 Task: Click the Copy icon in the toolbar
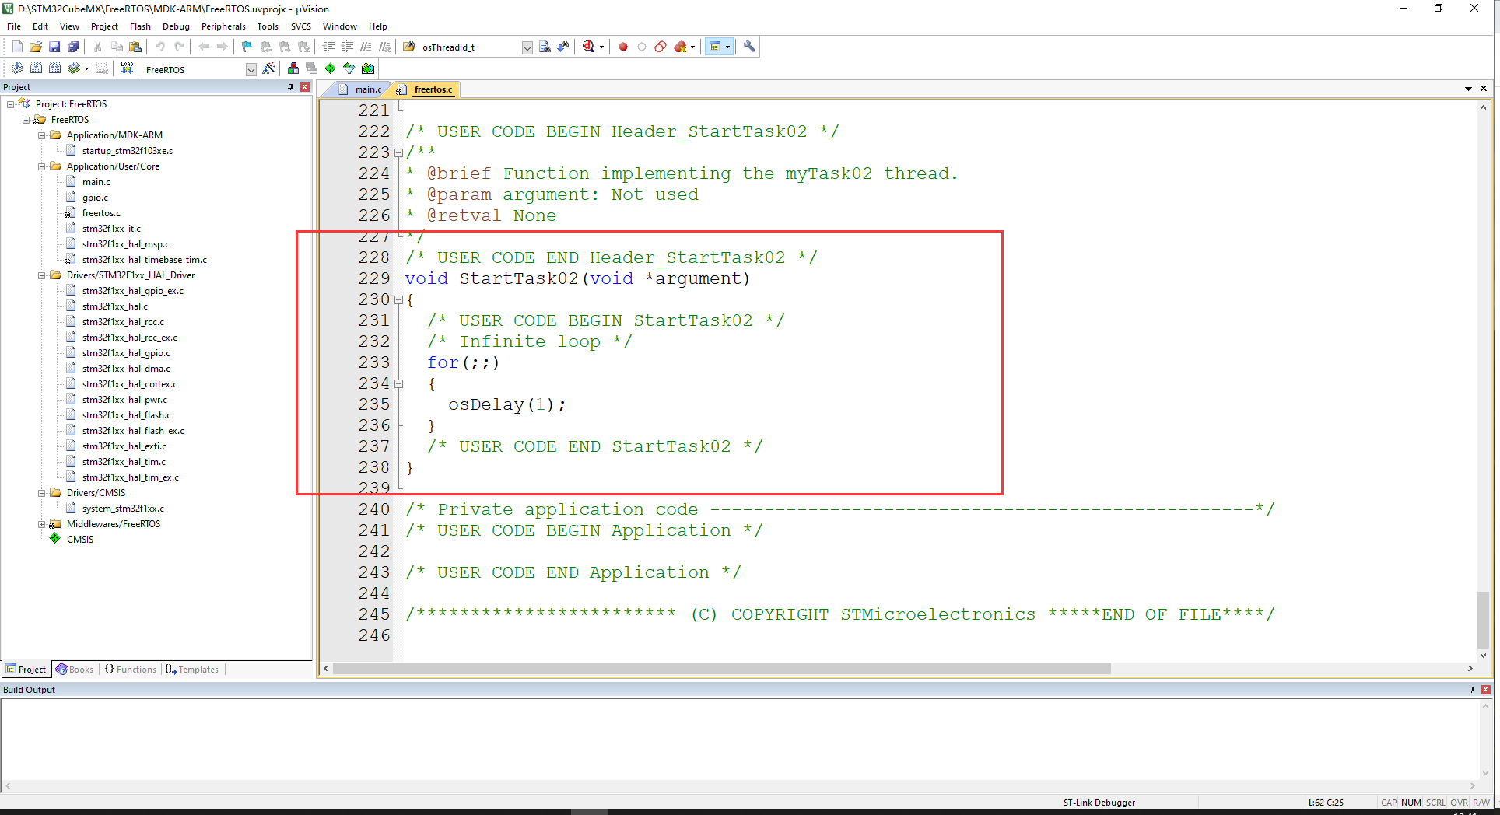click(117, 47)
